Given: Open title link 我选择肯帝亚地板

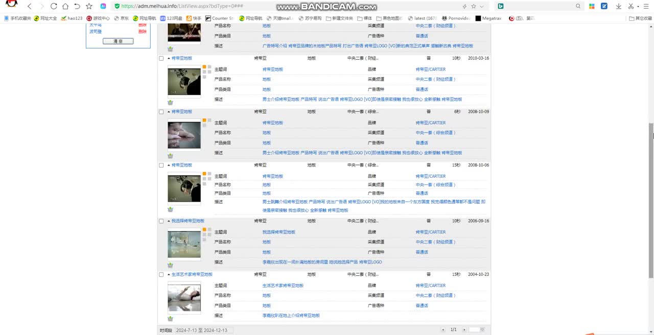Looking at the screenshot, I should 188,221.
